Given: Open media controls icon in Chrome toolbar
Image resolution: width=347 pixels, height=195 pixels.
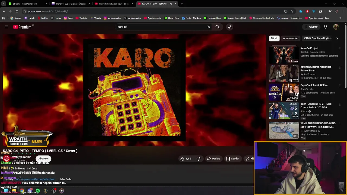Looking at the screenshot, I should click(x=330, y=11).
